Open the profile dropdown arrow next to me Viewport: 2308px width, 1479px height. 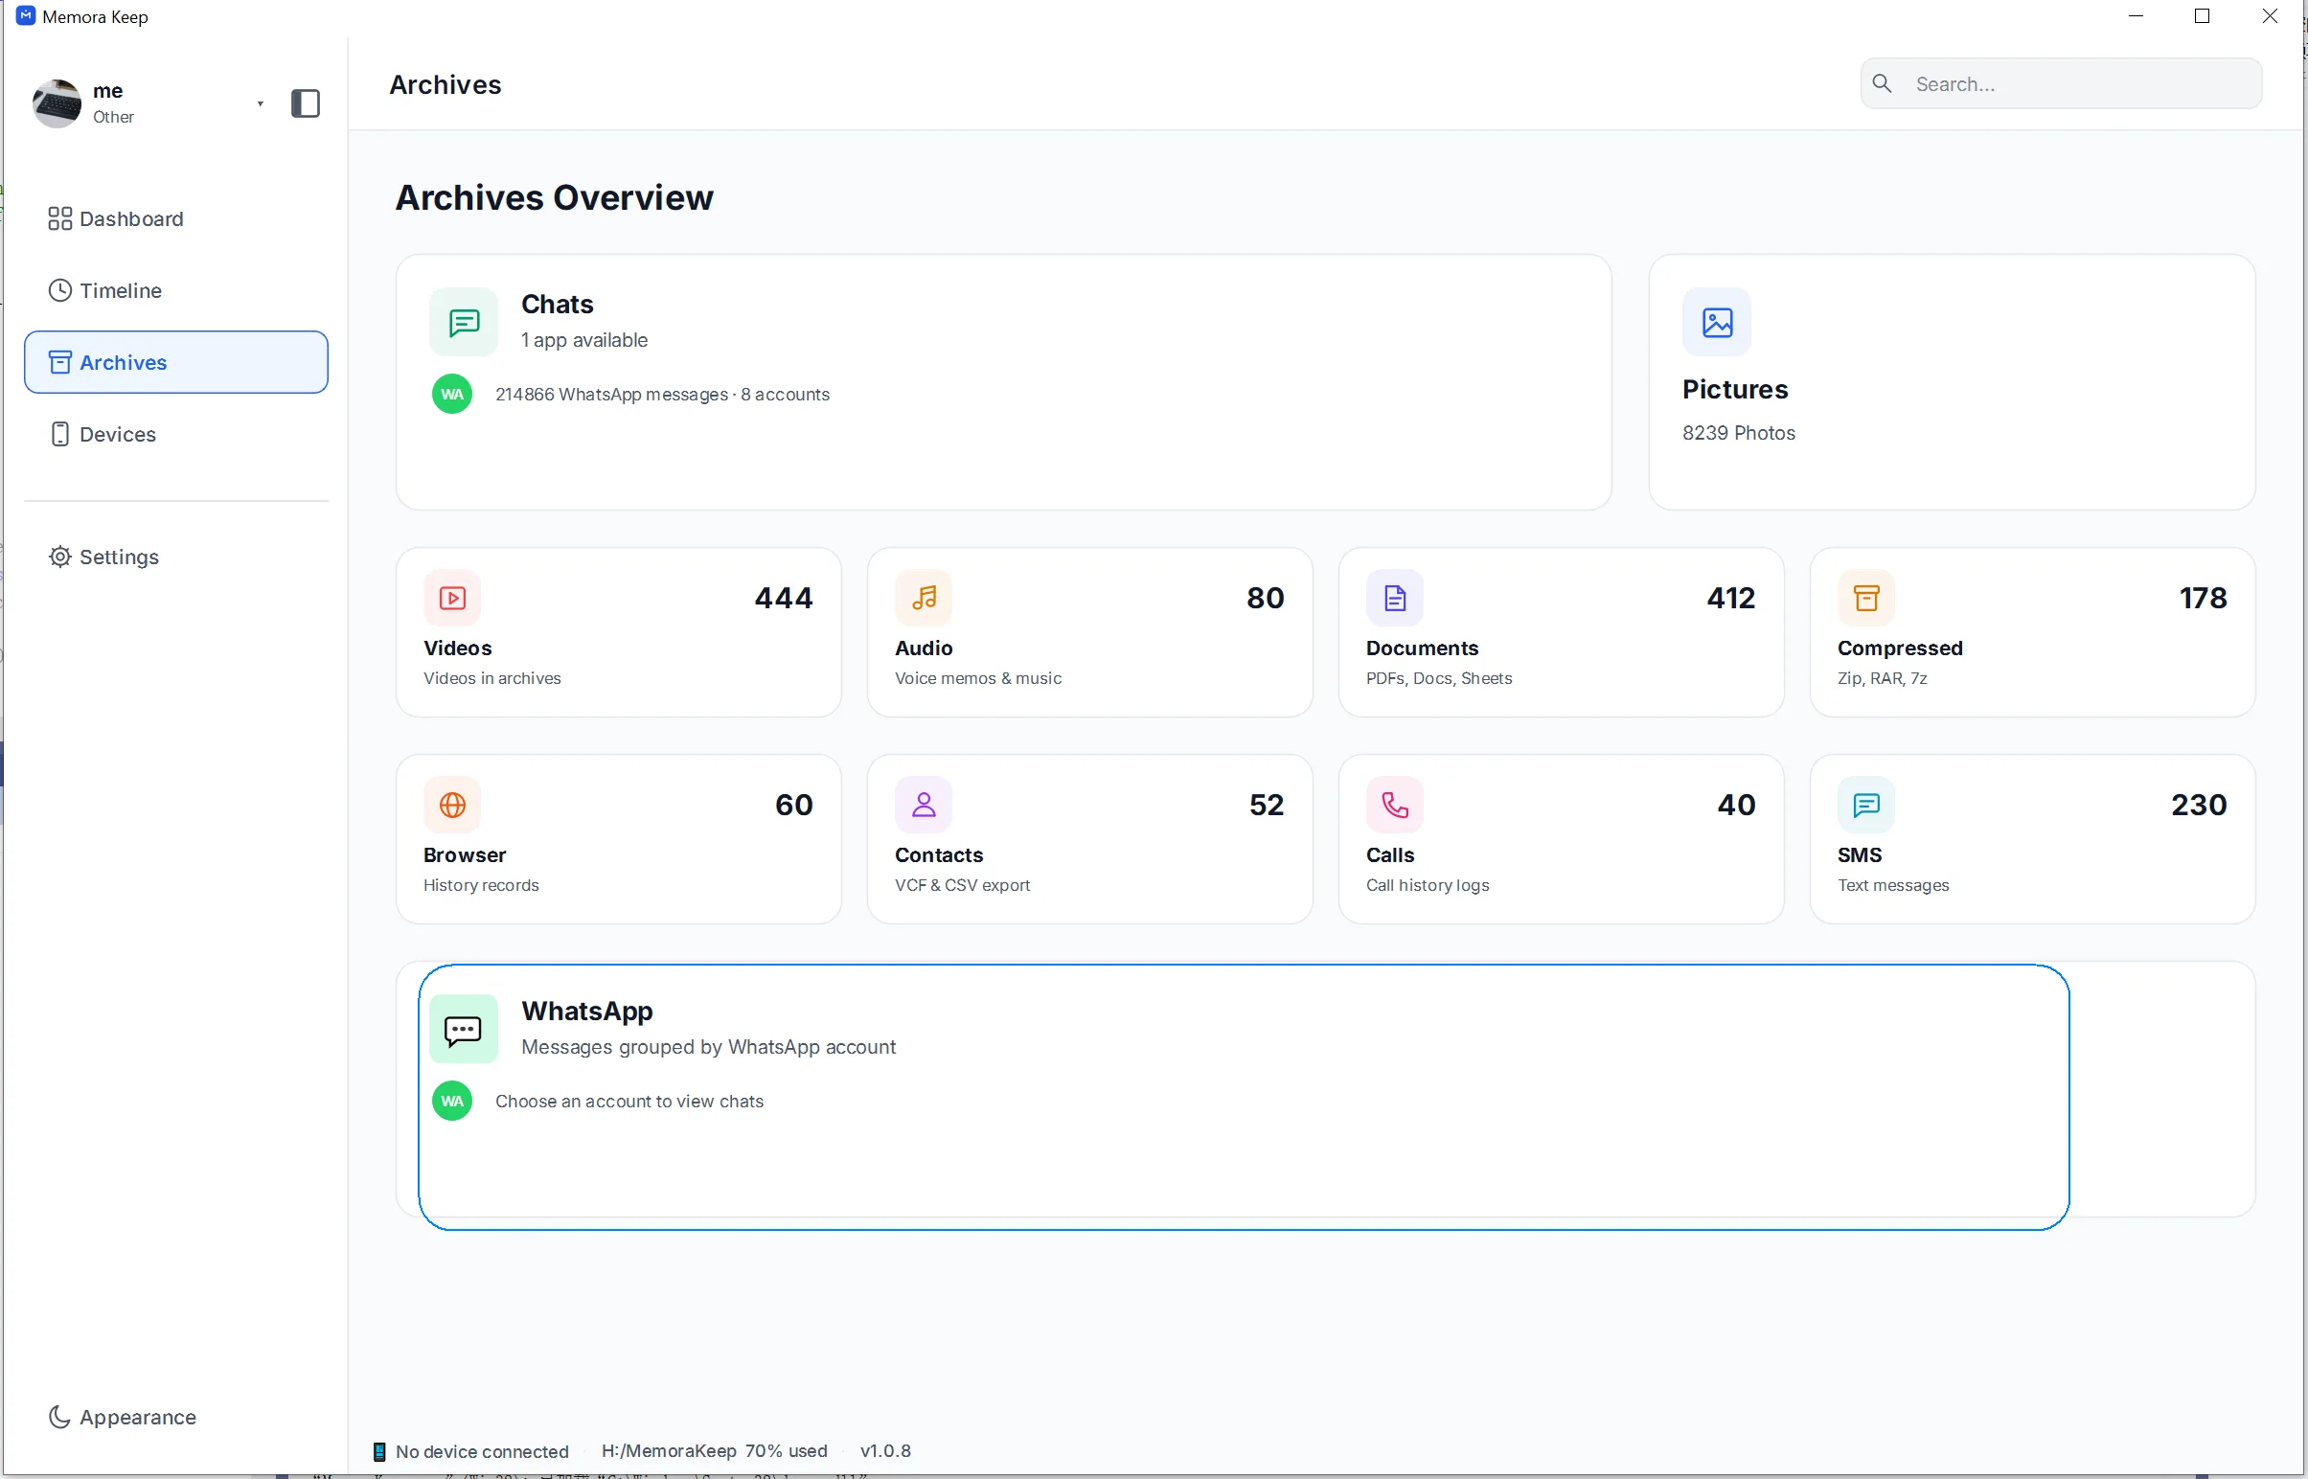[261, 103]
